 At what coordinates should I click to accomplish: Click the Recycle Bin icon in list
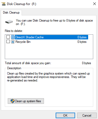(13, 42)
